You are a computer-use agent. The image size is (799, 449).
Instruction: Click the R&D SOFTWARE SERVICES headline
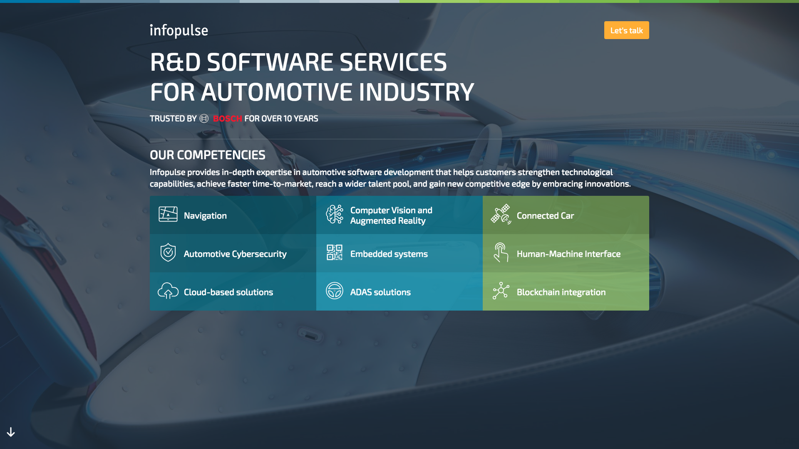pyautogui.click(x=298, y=62)
